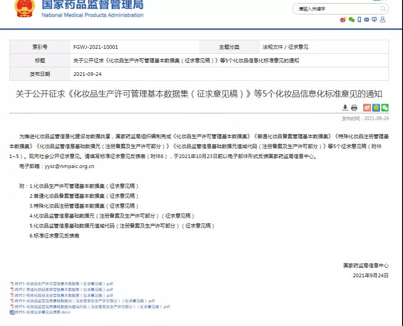Screen dimensions: 403x326
Task: Open the email envelope icon in the header
Action: tap(367, 20)
